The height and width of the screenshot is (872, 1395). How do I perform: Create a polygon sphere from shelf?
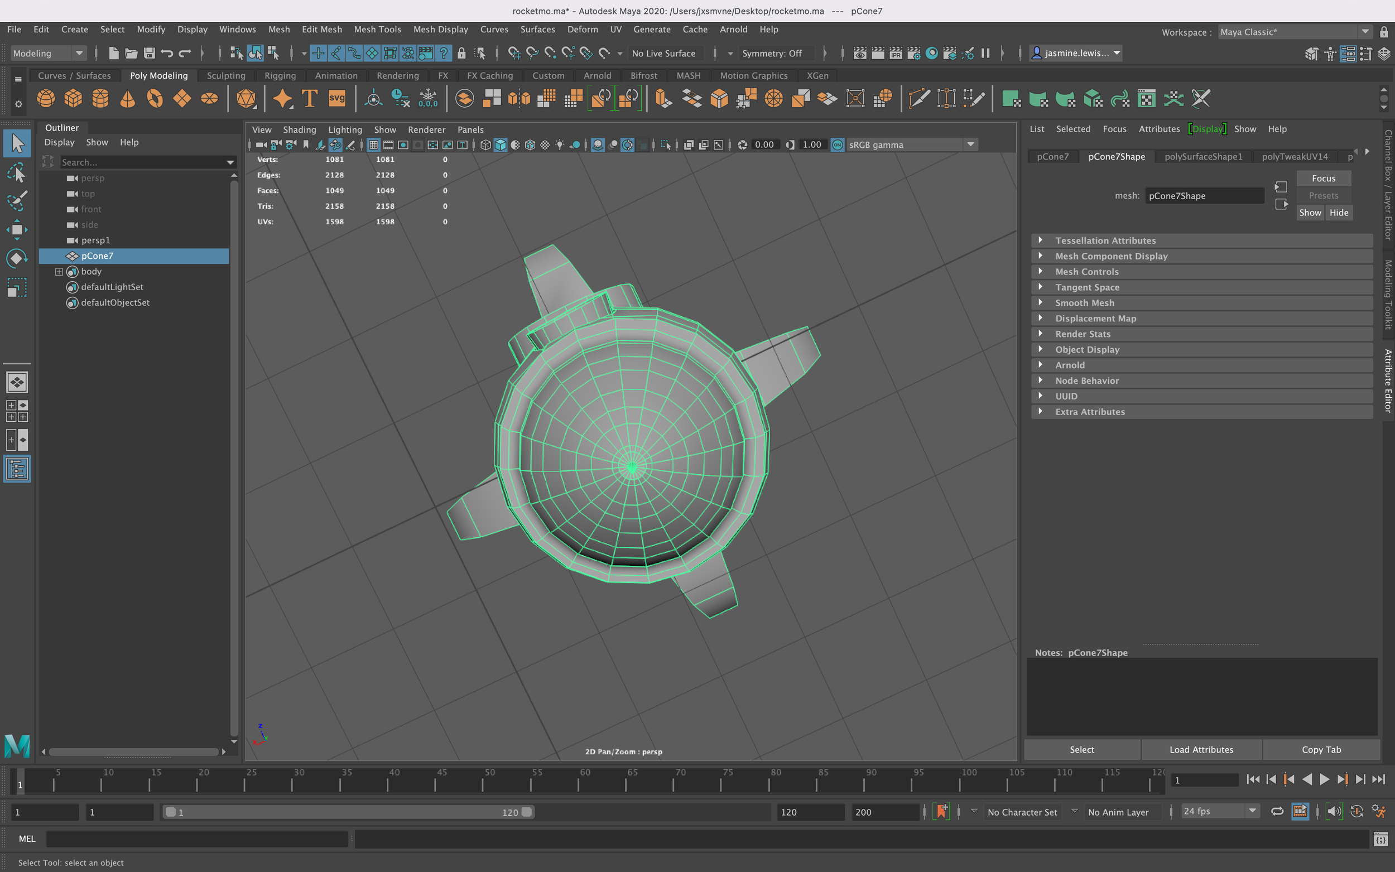(x=46, y=99)
